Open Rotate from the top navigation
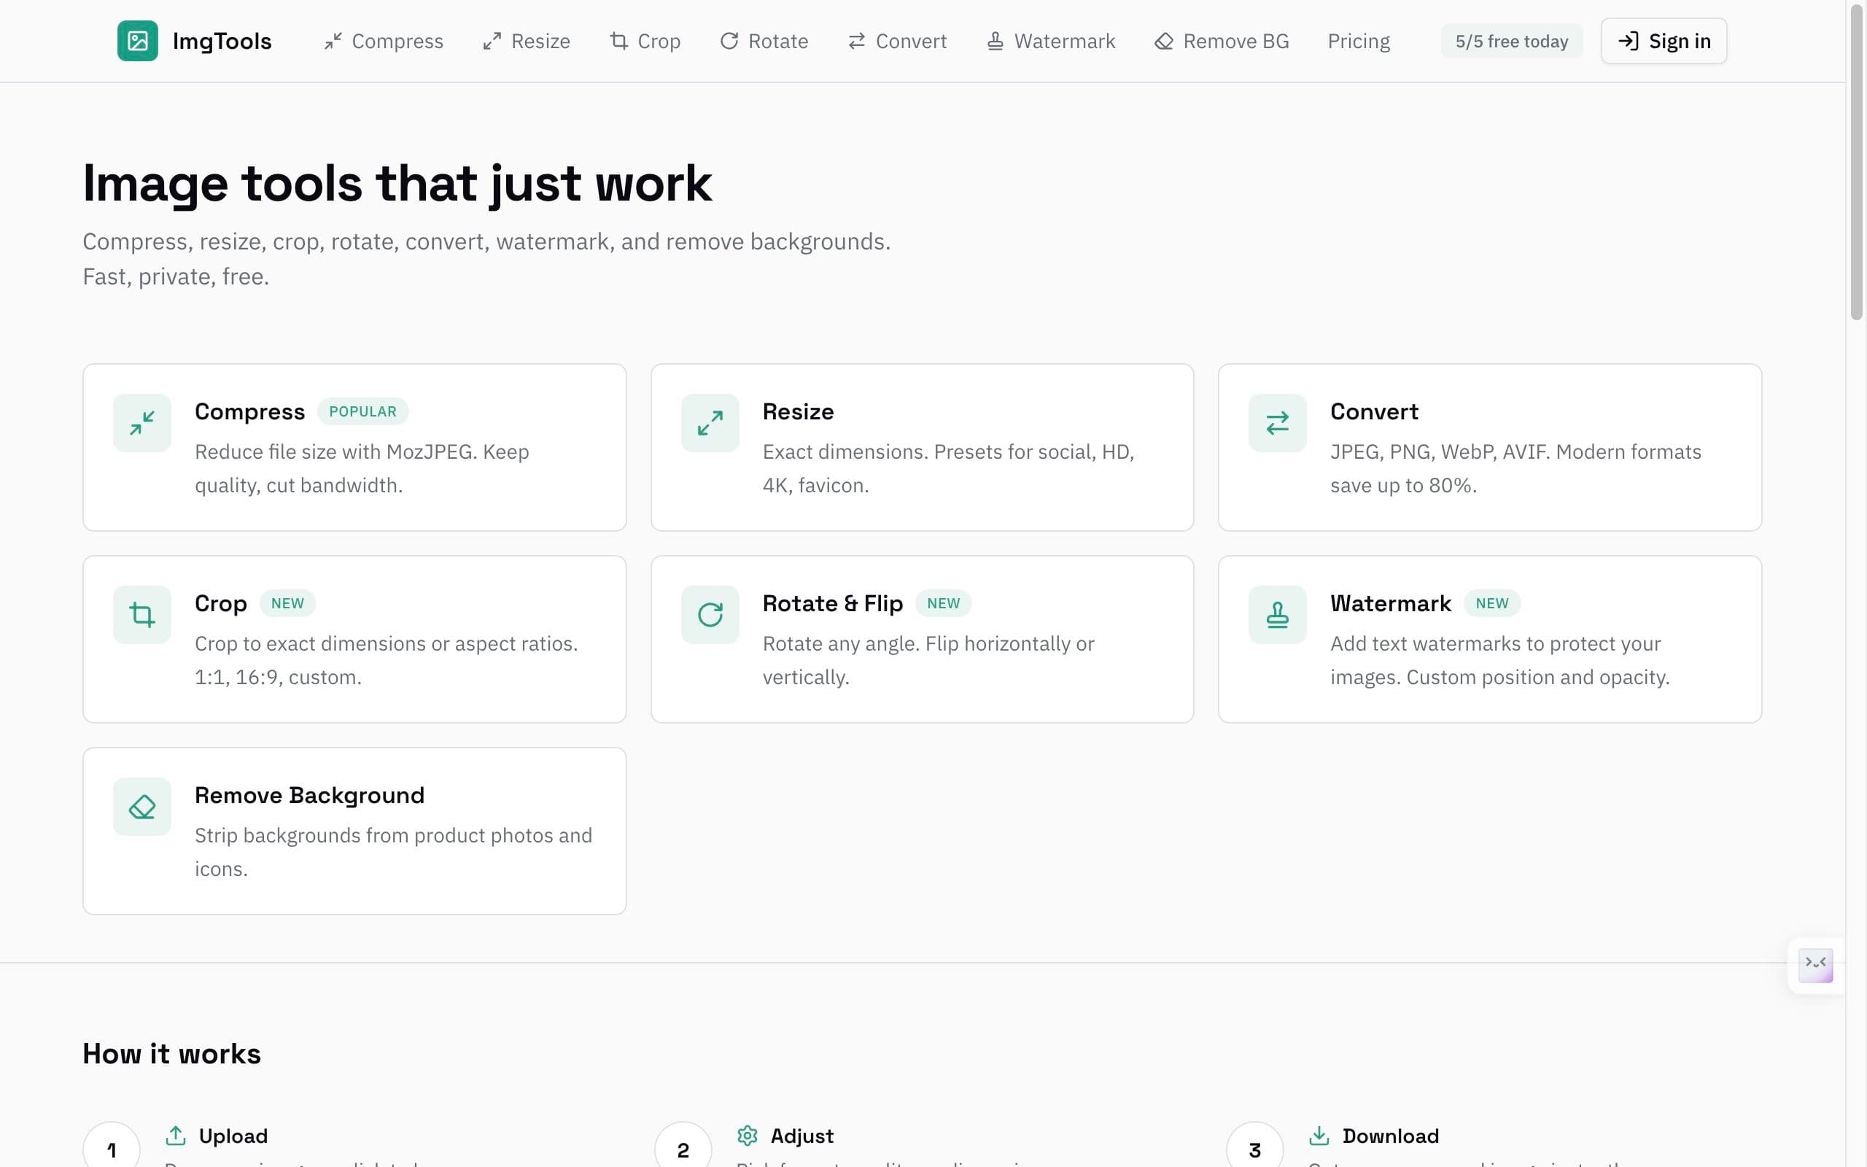Viewport: 1867px width, 1167px height. click(x=764, y=41)
